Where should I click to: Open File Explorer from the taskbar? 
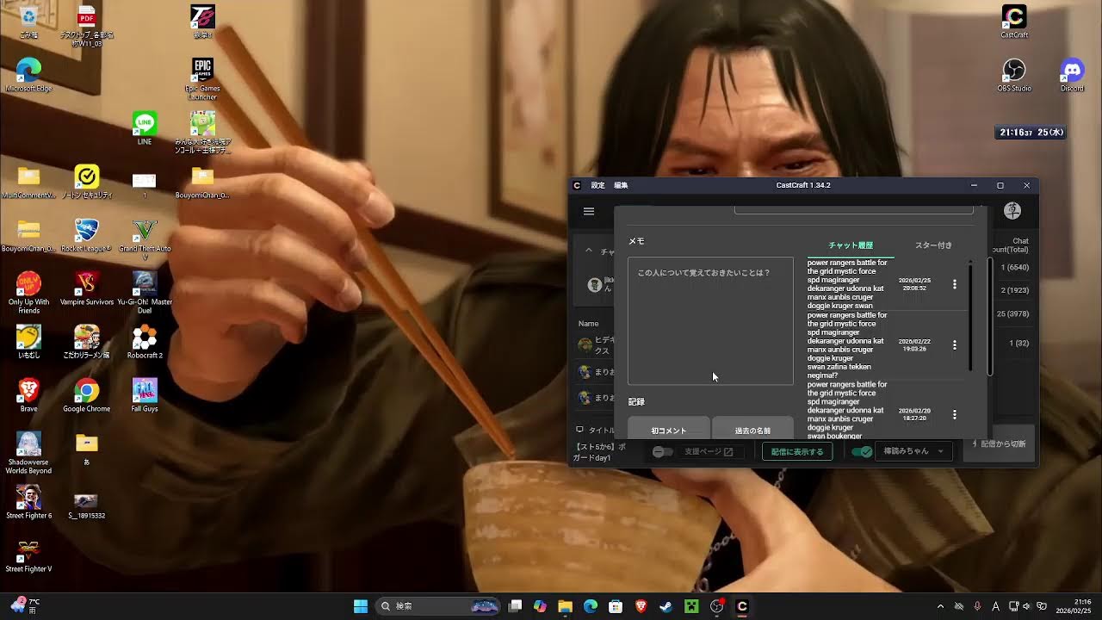pyautogui.click(x=565, y=606)
